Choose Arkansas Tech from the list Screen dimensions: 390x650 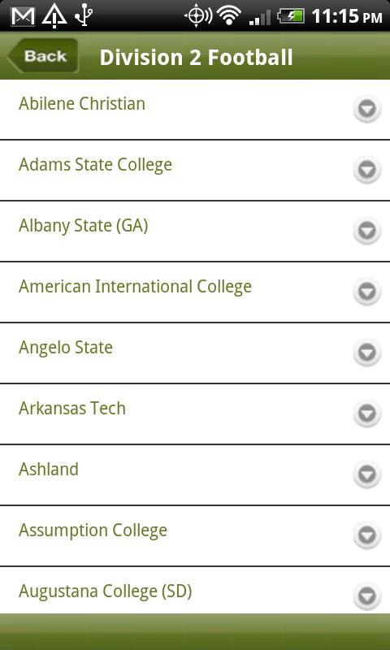[195, 414]
